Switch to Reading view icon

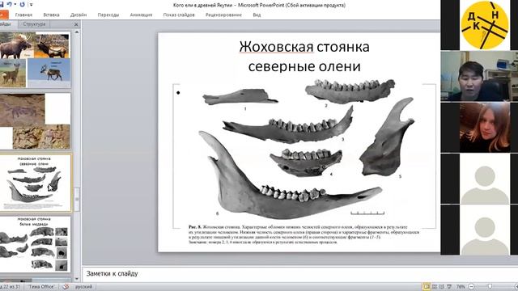[x=442, y=287]
